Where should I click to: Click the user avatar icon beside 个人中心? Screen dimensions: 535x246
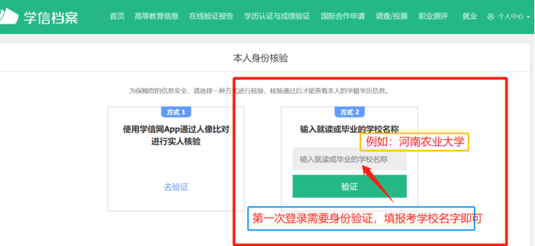tap(491, 16)
